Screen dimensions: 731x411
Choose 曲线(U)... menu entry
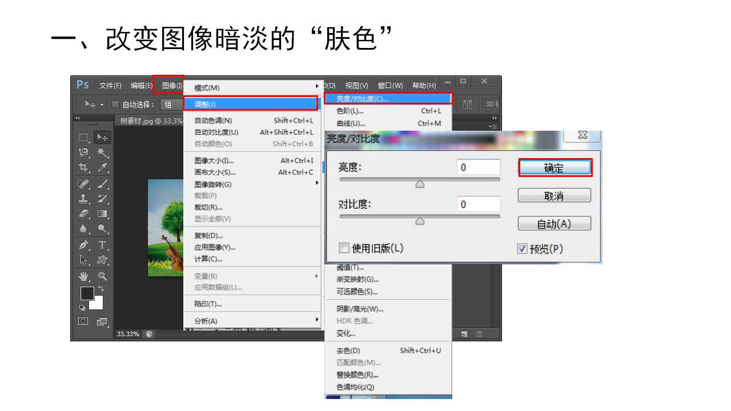pyautogui.click(x=388, y=123)
